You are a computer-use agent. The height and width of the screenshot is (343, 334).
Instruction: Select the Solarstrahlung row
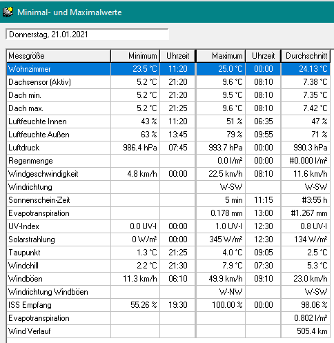(168, 239)
